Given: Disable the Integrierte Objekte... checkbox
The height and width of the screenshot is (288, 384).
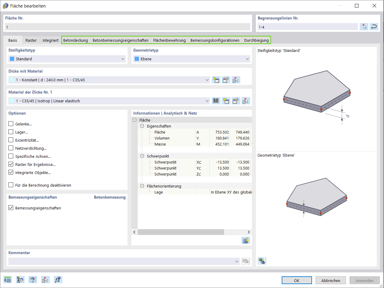Looking at the screenshot, I should tap(11, 172).
